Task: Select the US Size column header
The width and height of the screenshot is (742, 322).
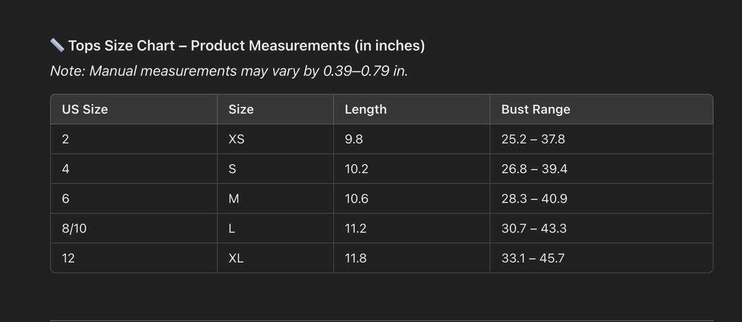Action: [x=85, y=109]
